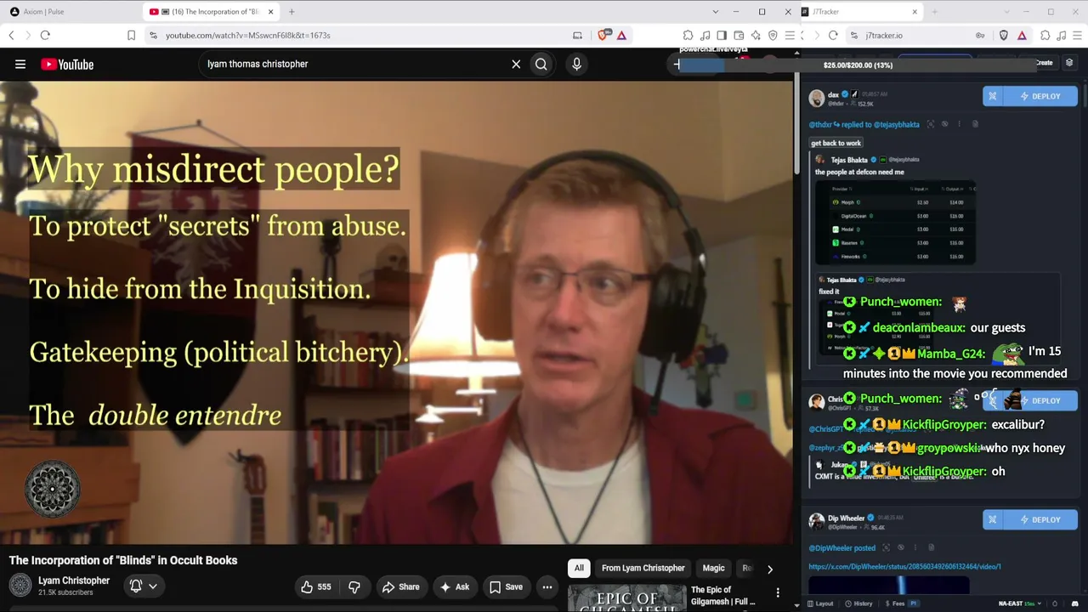
Task: Open the media control music note icon
Action: 705,36
